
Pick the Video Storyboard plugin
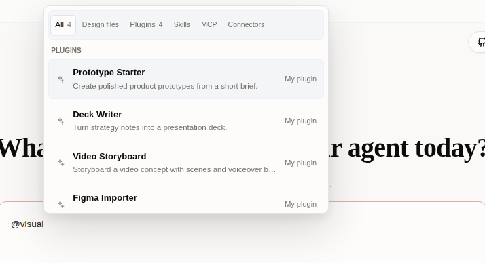tap(186, 163)
